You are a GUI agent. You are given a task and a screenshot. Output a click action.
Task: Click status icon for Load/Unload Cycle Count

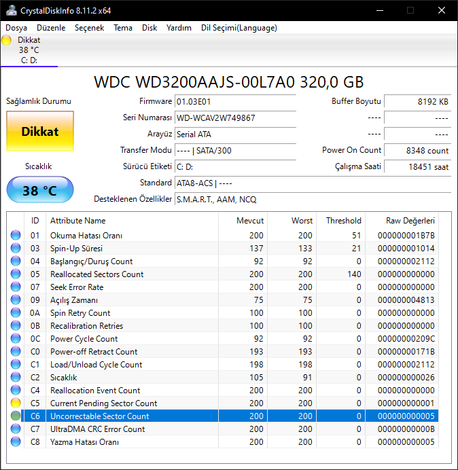[16, 364]
